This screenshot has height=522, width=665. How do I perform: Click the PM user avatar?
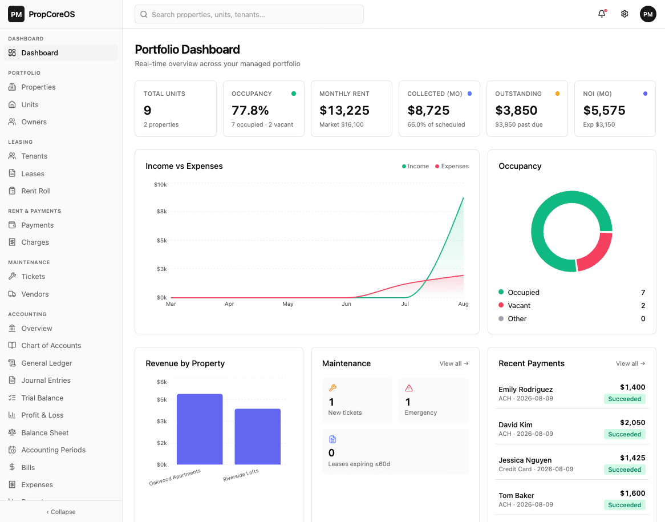pyautogui.click(x=648, y=14)
